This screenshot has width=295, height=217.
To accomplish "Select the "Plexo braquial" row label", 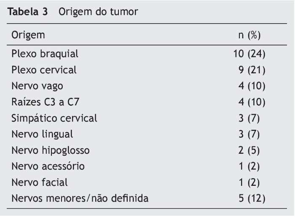I will tap(45, 54).
